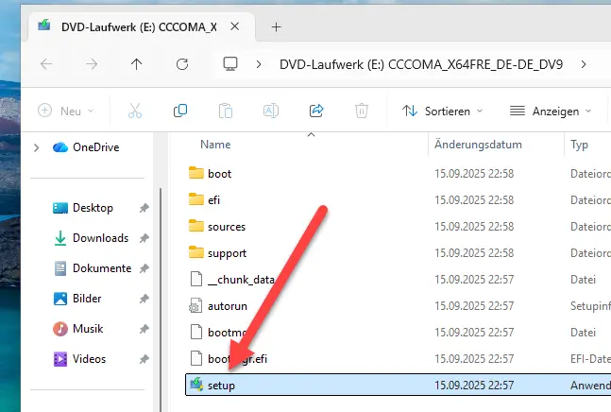Viewport: 611px width, 412px height.
Task: Click the Share icon in toolbar
Action: pyautogui.click(x=316, y=111)
